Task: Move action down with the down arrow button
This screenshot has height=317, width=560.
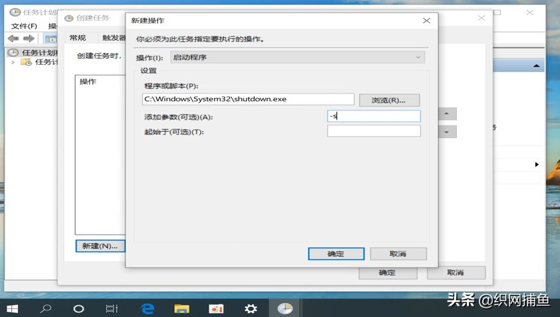Action: coord(447,132)
